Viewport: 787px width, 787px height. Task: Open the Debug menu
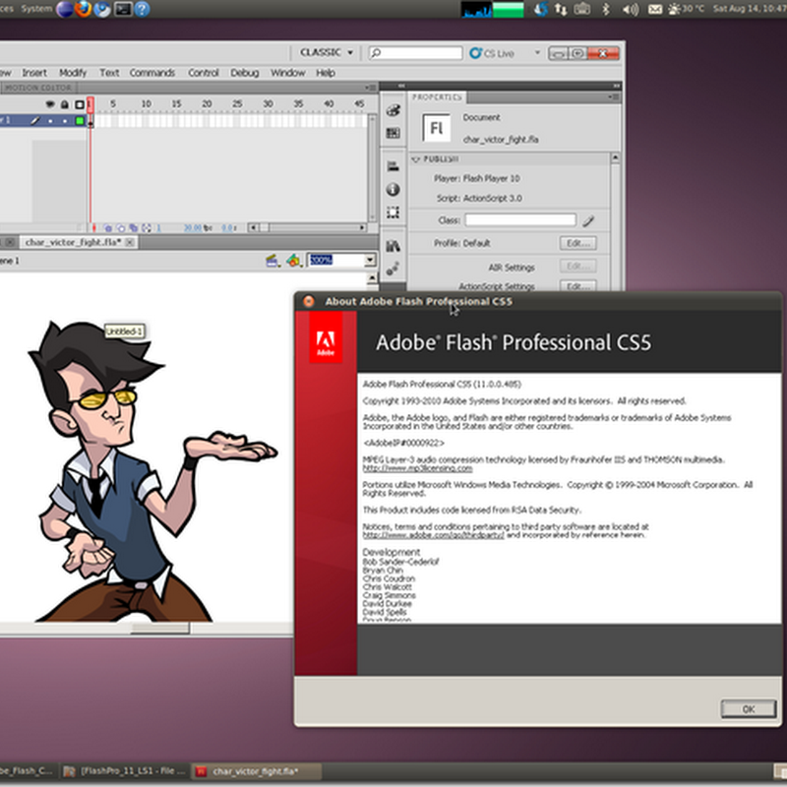(244, 73)
